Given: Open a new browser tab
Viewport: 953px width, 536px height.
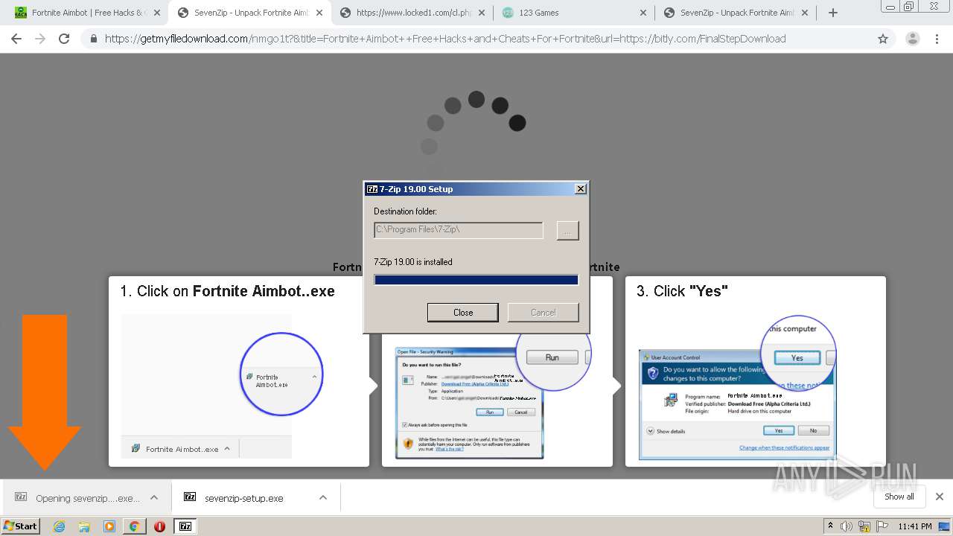Looking at the screenshot, I should pyautogui.click(x=833, y=13).
